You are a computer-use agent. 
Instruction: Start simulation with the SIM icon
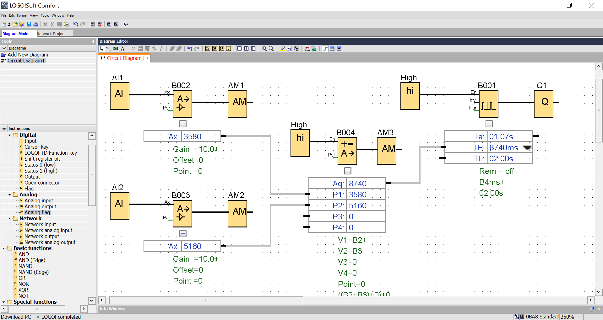(307, 49)
